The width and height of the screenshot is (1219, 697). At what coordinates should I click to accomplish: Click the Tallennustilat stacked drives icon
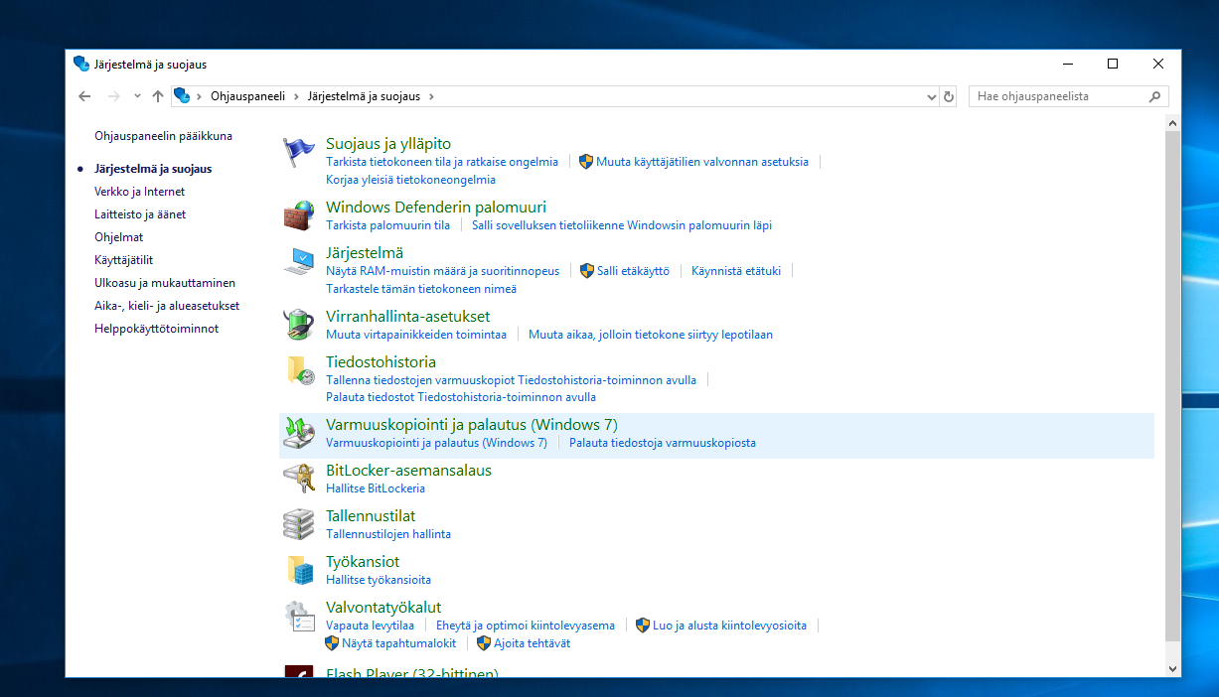(299, 523)
